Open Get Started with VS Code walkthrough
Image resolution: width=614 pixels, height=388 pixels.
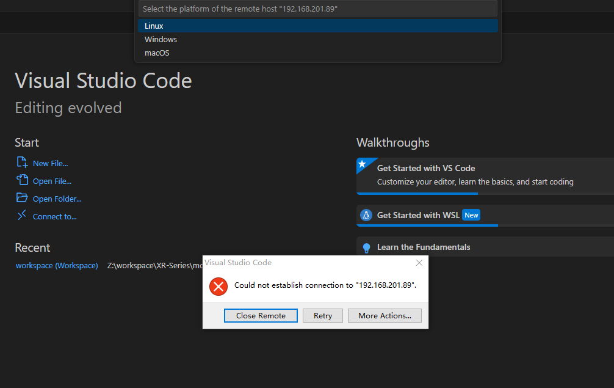485,175
